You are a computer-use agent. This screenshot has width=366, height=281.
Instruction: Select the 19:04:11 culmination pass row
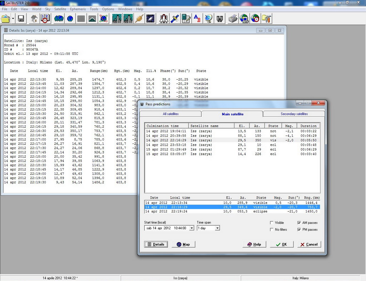(232, 131)
